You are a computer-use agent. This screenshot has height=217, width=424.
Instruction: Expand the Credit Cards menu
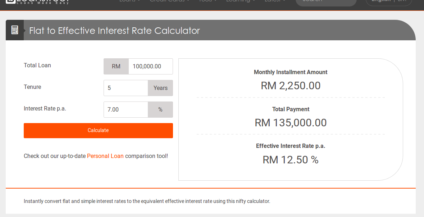[169, 1]
